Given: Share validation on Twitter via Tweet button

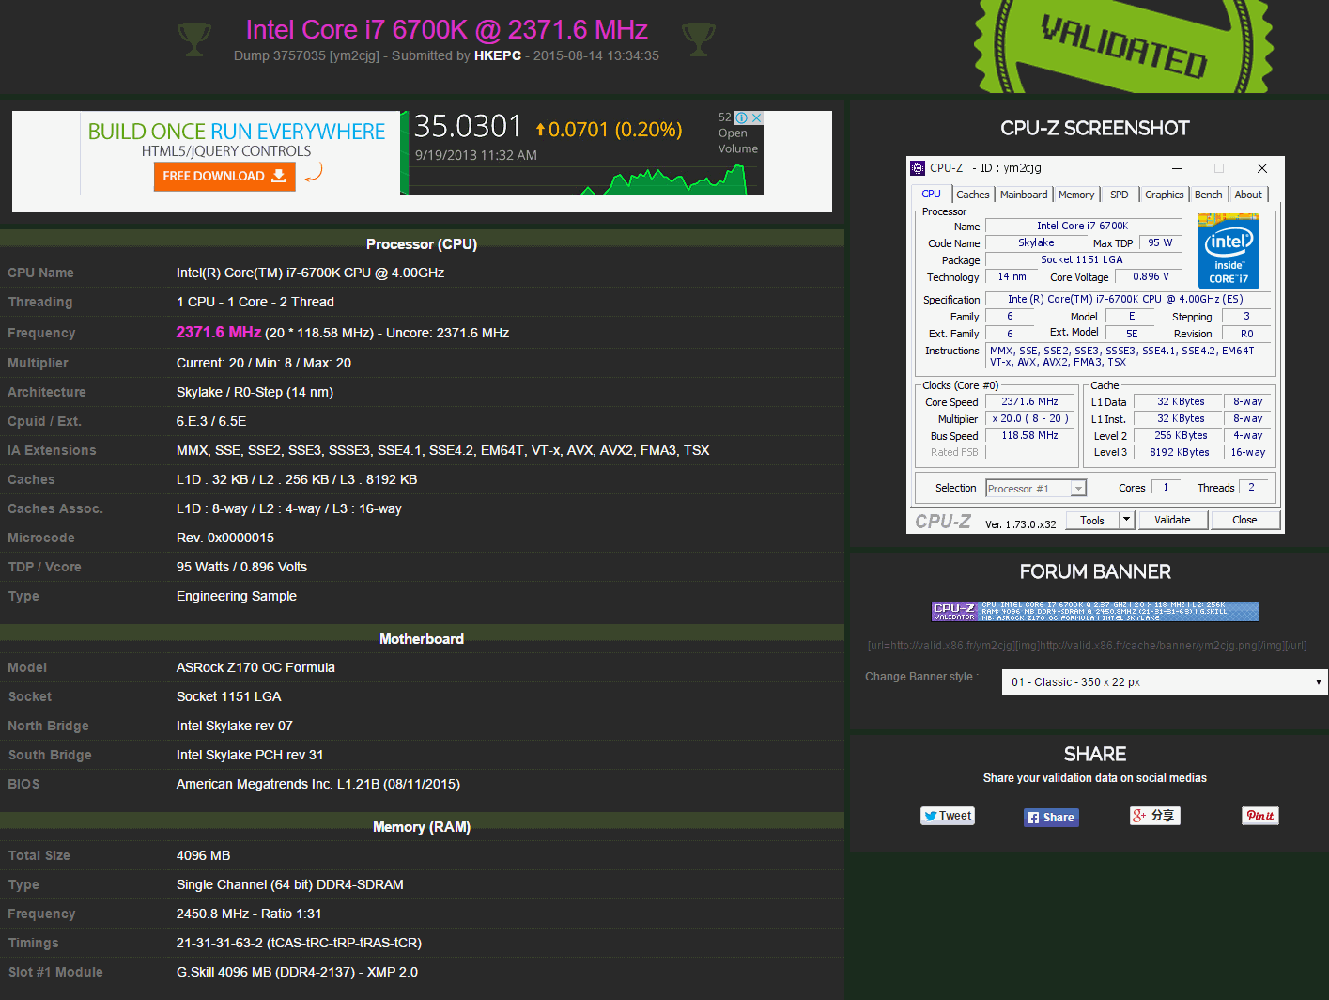Looking at the screenshot, I should point(948,816).
